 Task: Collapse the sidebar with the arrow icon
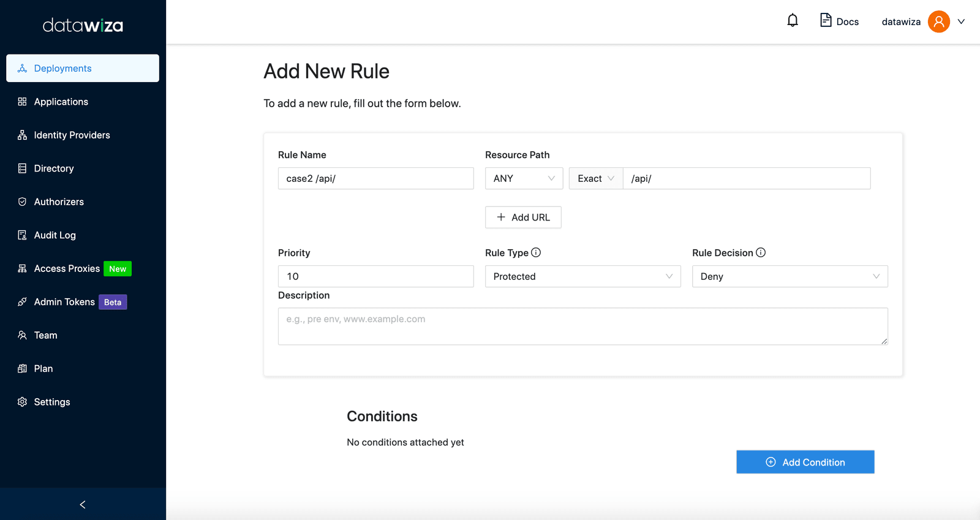click(x=83, y=505)
